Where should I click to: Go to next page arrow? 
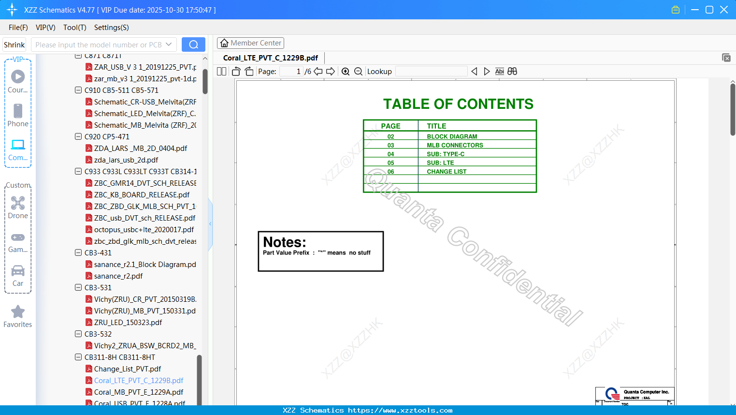tap(331, 72)
